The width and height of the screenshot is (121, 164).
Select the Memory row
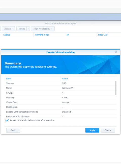point(60,98)
